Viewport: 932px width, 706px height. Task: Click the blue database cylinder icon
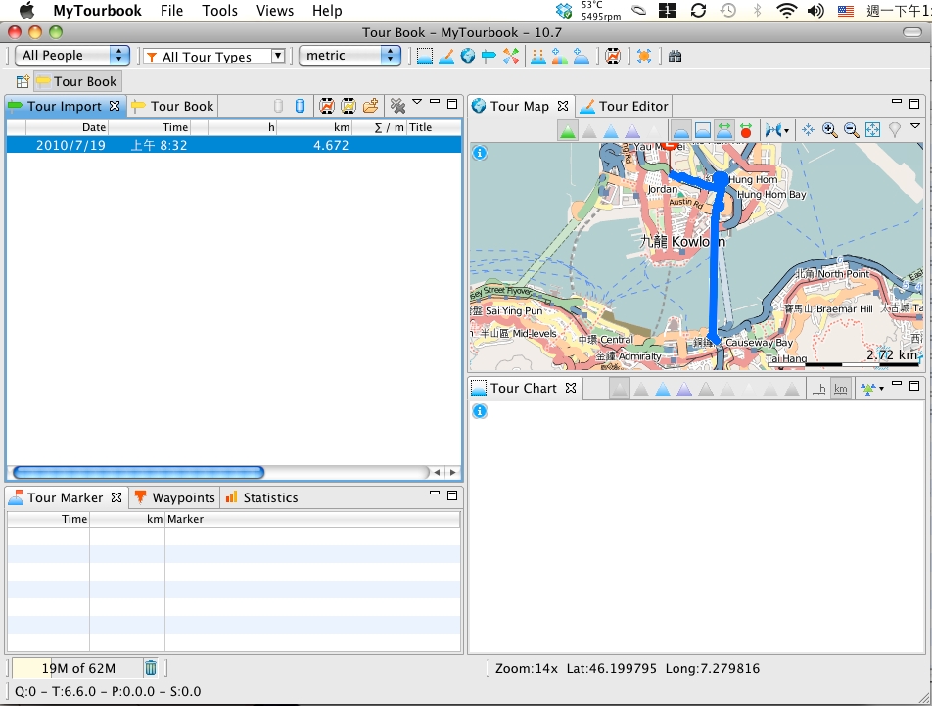tap(301, 106)
